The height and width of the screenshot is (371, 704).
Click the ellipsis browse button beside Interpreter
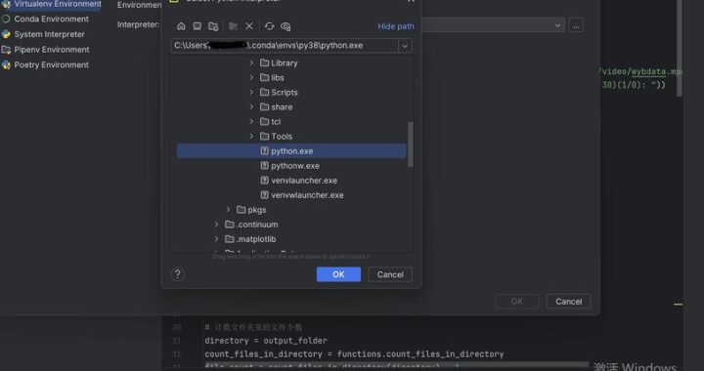coord(576,25)
